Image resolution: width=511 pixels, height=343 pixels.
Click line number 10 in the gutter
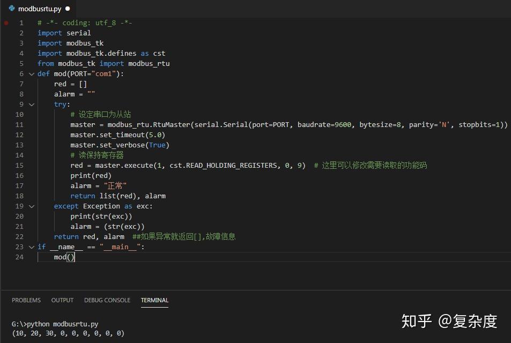click(x=19, y=114)
